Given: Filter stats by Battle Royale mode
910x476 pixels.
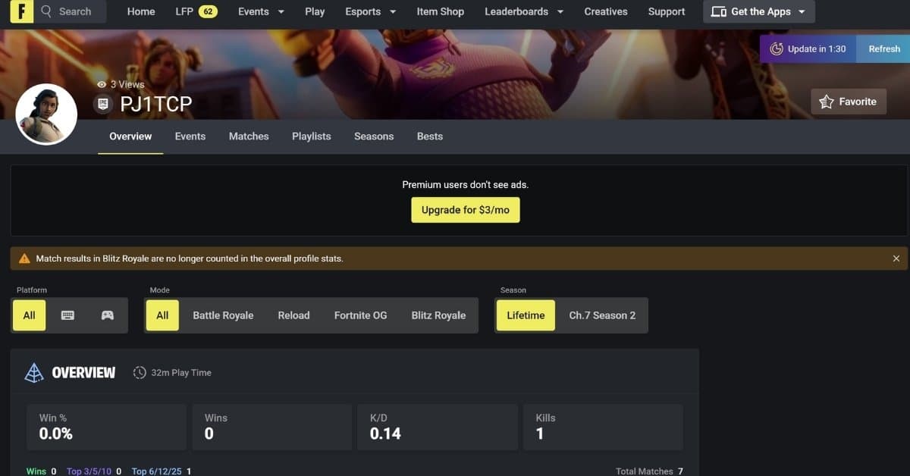Looking at the screenshot, I should pos(223,315).
